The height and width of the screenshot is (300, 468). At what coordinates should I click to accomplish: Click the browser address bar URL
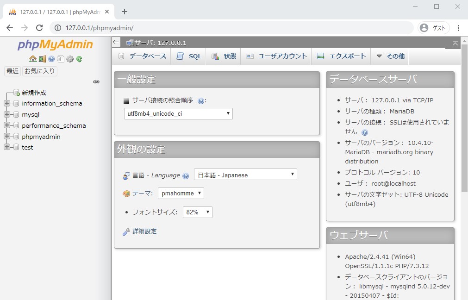[100, 28]
